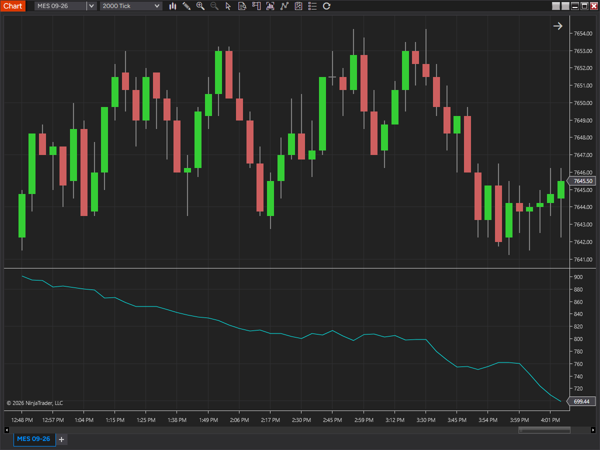Viewport: 600px width, 450px height.
Task: Click the 3:59 PM time label
Action: point(518,420)
